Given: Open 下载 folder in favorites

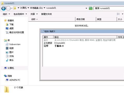Looking at the screenshot, I should [x=10, y=24].
